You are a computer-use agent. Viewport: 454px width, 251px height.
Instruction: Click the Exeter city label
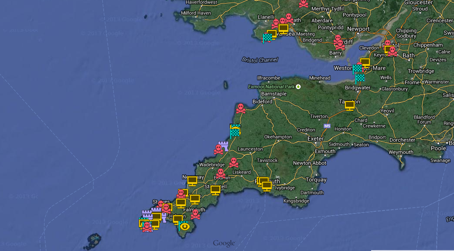[x=315, y=139]
